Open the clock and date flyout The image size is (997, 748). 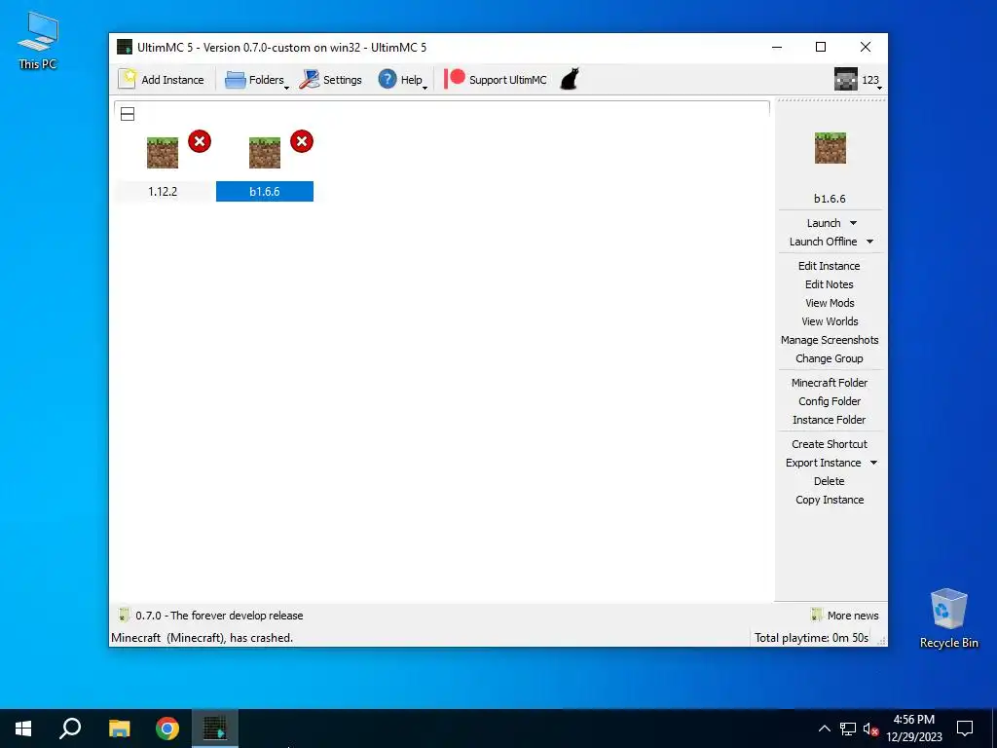914,729
